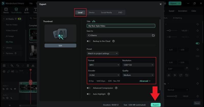Image resolution: width=204 pixels, height=107 pixels.
Task: Mute the Audio 1 track
Action: pyautogui.click(x=7, y=98)
